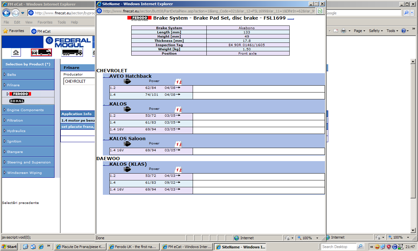This screenshot has width=418, height=251.
Task: Expand the Frînare category
Action: click(x=28, y=85)
